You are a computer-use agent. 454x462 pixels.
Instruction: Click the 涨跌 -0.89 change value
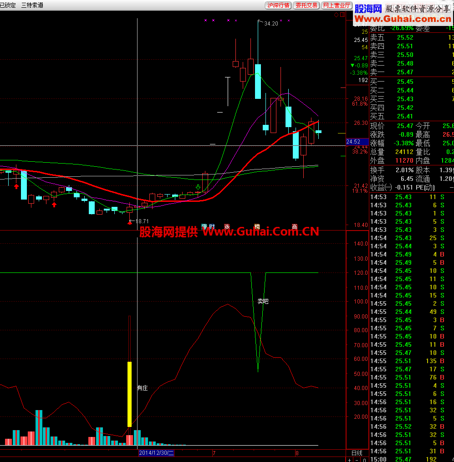click(x=406, y=135)
